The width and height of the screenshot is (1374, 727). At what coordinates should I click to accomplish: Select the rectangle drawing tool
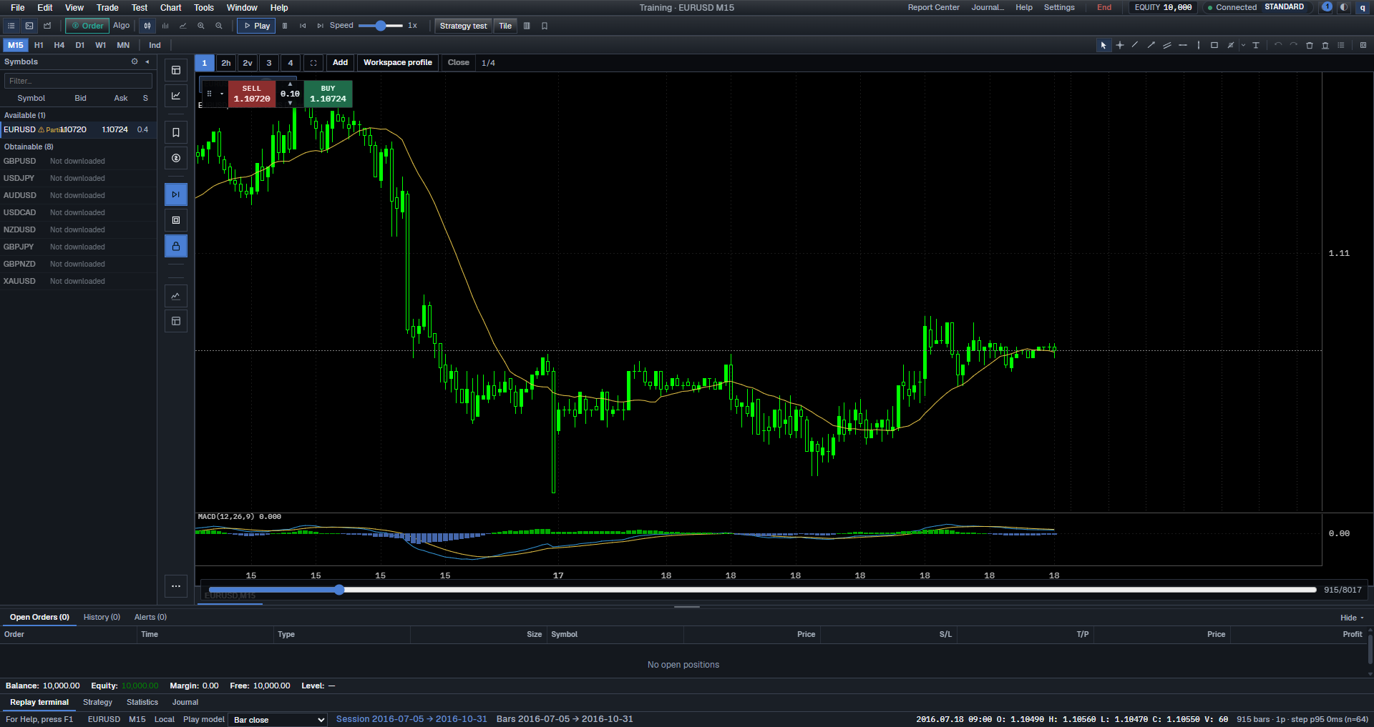(1214, 45)
